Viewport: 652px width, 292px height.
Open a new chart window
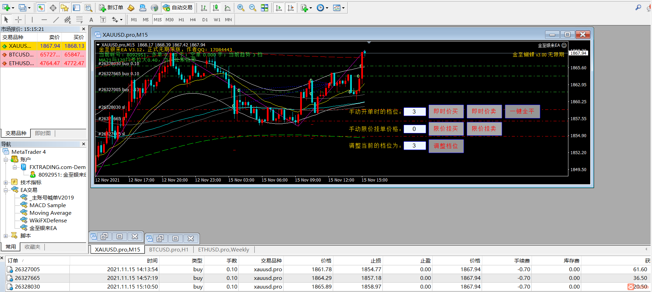click(6, 8)
